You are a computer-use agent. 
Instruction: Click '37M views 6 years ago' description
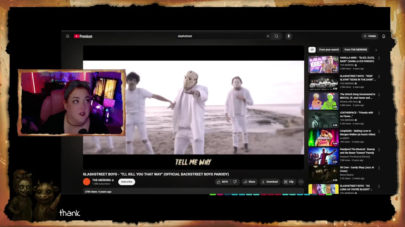point(98,192)
